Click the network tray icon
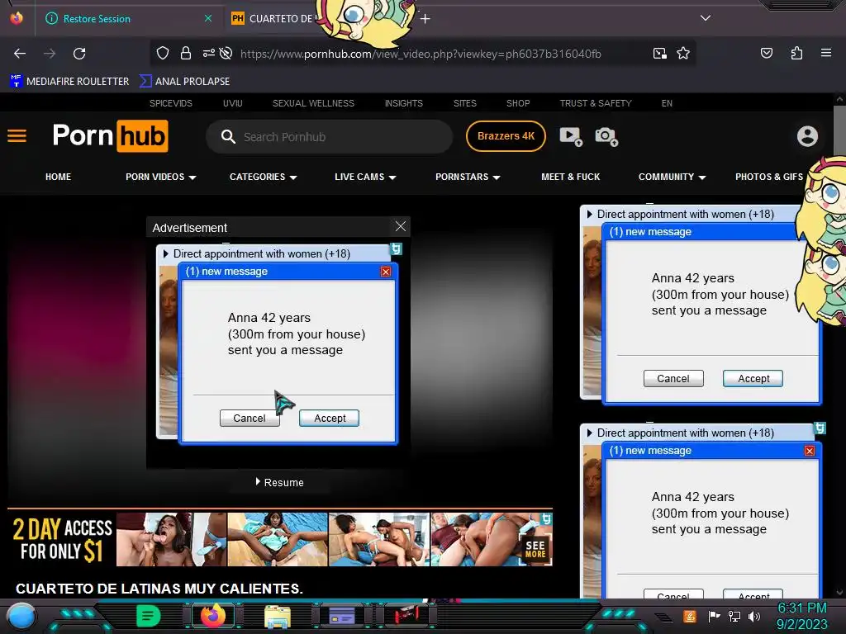This screenshot has width=846, height=634. coord(734,616)
